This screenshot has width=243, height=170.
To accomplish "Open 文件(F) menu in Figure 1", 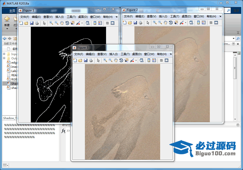I will tap(25, 17).
